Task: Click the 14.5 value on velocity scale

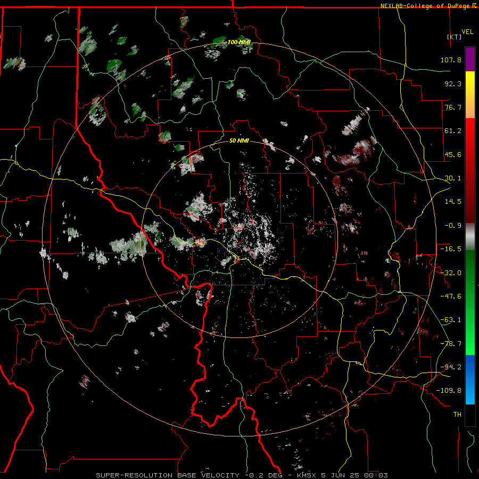Action: (x=453, y=202)
